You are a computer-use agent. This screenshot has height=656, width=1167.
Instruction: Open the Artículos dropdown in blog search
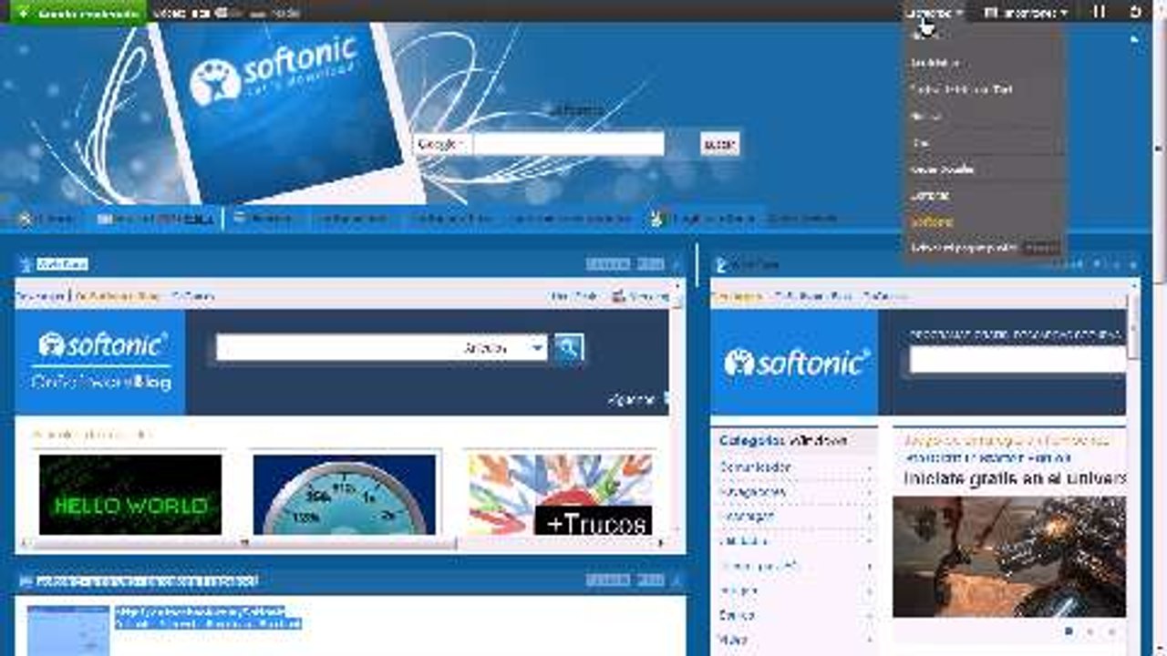503,347
